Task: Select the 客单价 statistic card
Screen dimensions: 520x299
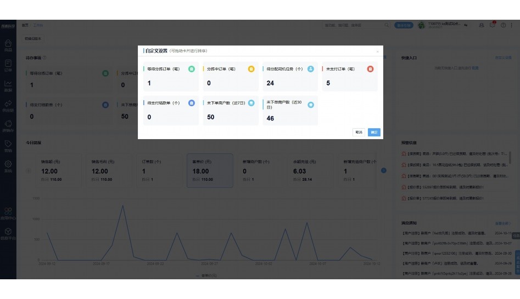Action: pos(210,170)
